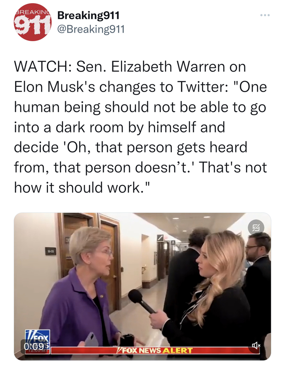Click the bearded man wearing glasses
The image size is (285, 365).
(x=258, y=279)
